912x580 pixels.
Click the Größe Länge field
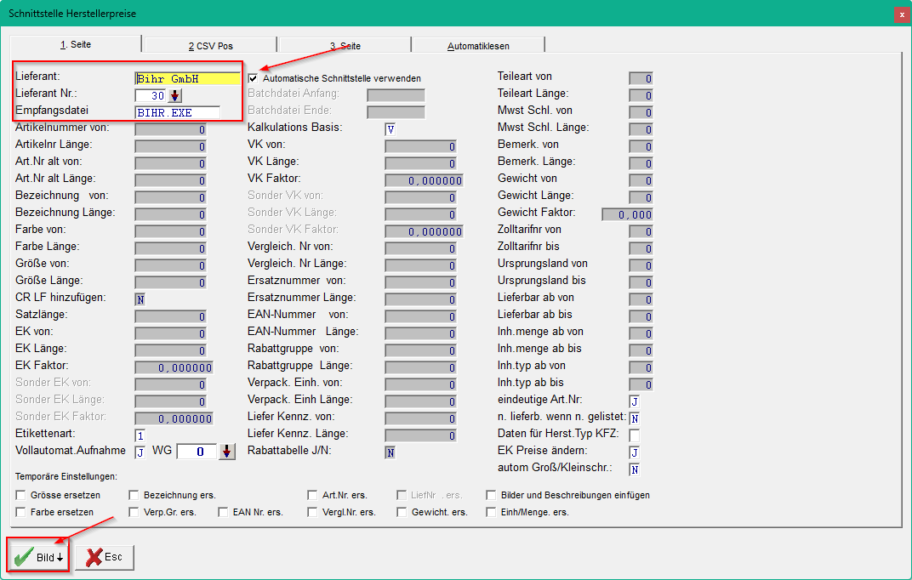170,282
